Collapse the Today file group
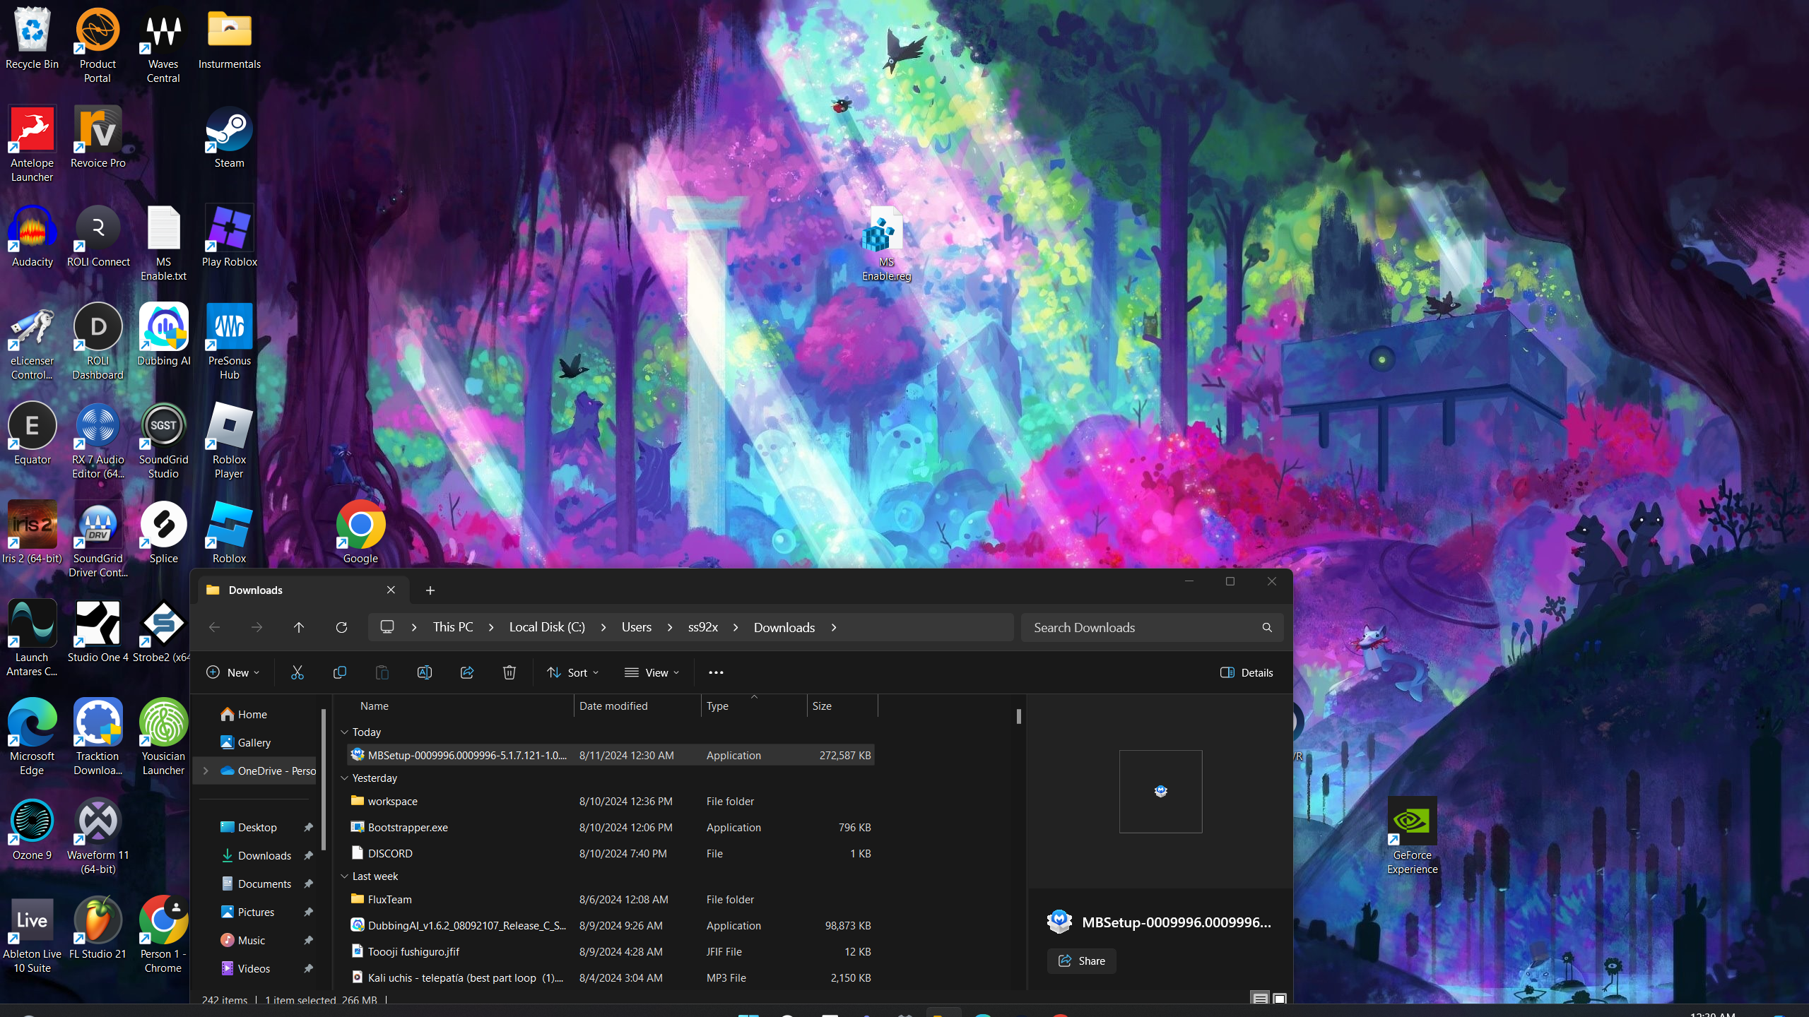The width and height of the screenshot is (1809, 1017). (x=345, y=732)
